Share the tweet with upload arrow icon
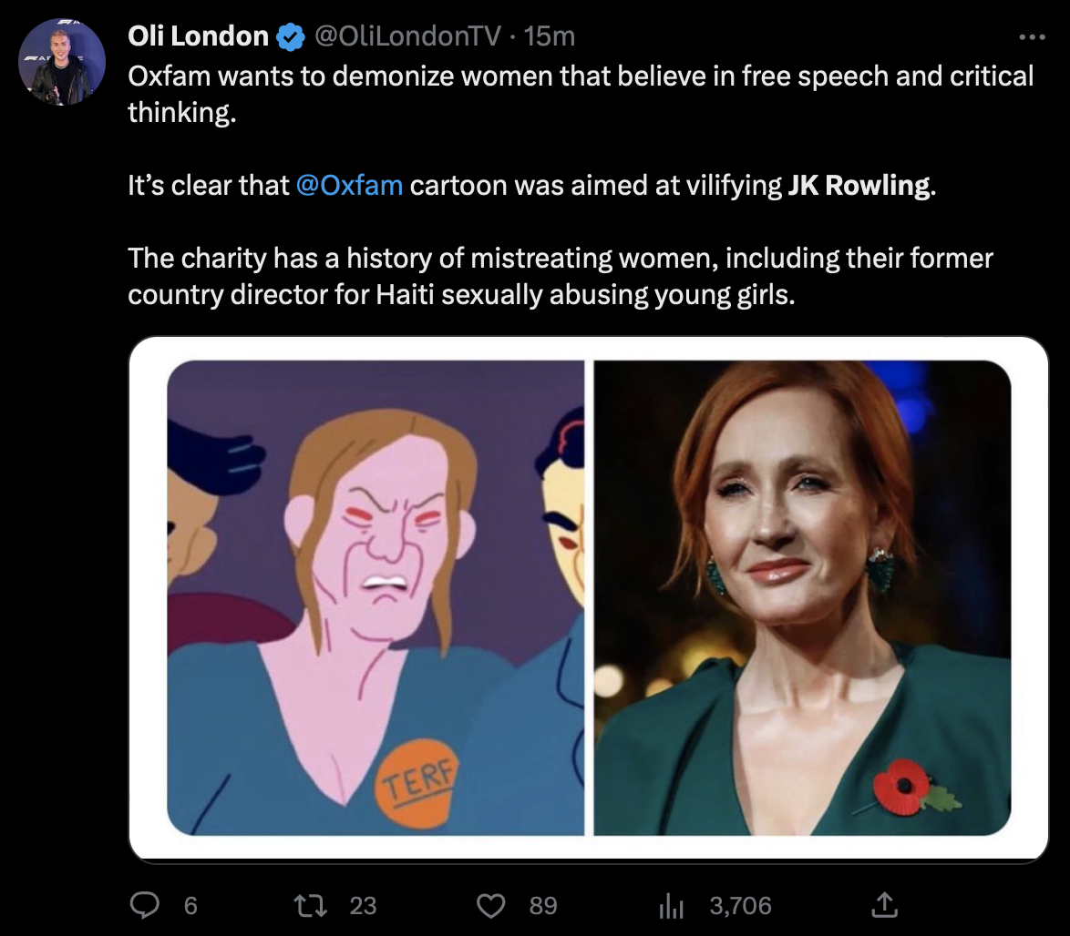 point(884,905)
